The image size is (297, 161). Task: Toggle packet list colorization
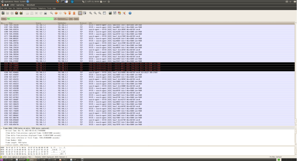[x=80, y=13]
